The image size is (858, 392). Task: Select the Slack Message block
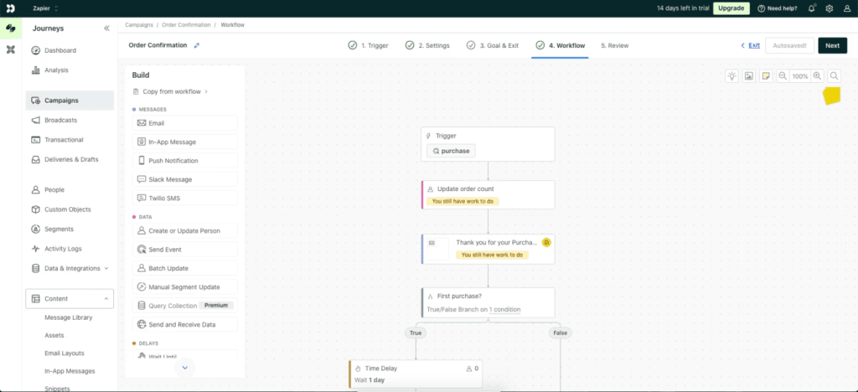click(185, 179)
